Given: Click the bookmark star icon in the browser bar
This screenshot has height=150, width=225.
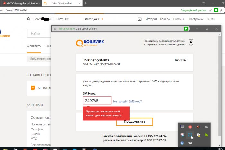Looking at the screenshot, I should point(221,10).
